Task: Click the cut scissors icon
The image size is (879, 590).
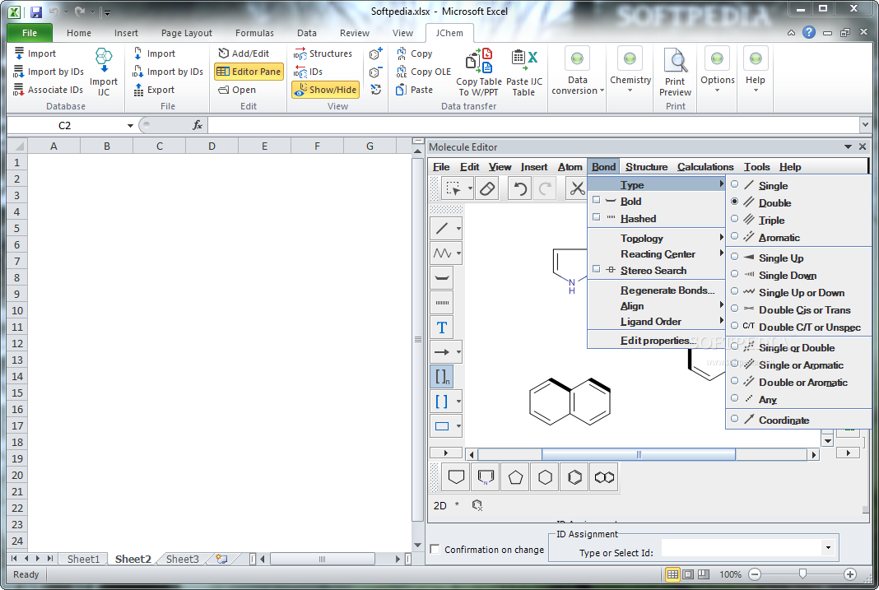Action: click(x=577, y=188)
